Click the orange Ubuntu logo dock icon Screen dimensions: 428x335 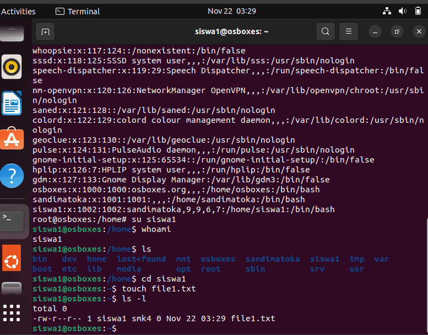(12, 258)
